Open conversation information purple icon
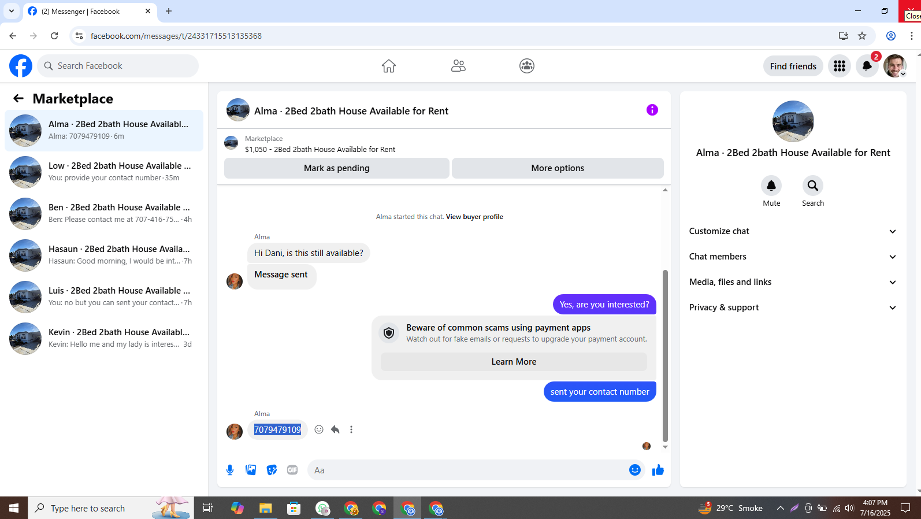Image resolution: width=921 pixels, height=519 pixels. 652,110
